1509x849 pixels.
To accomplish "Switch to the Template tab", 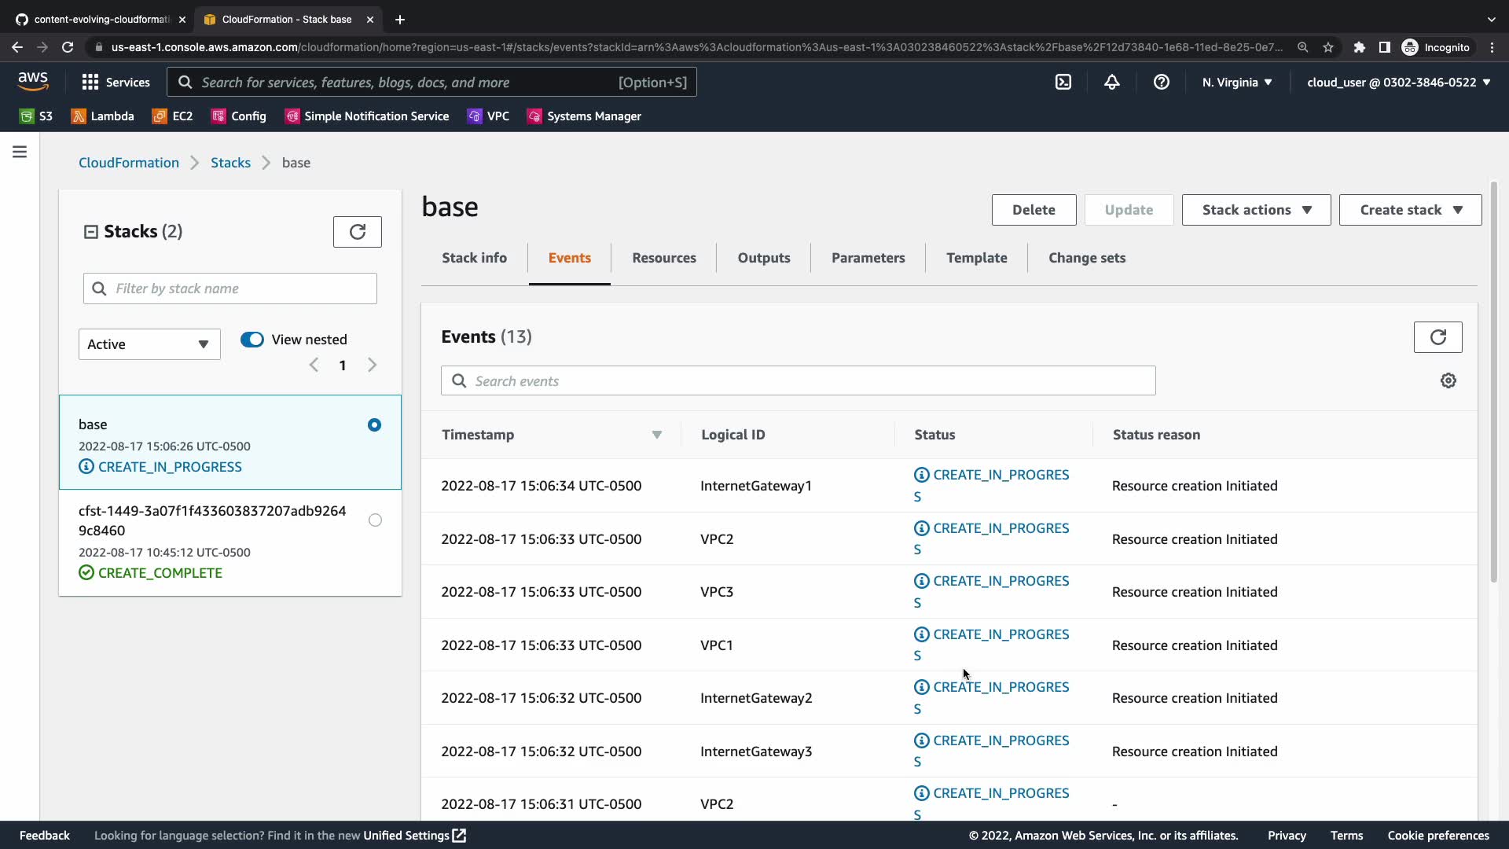I will (x=976, y=258).
